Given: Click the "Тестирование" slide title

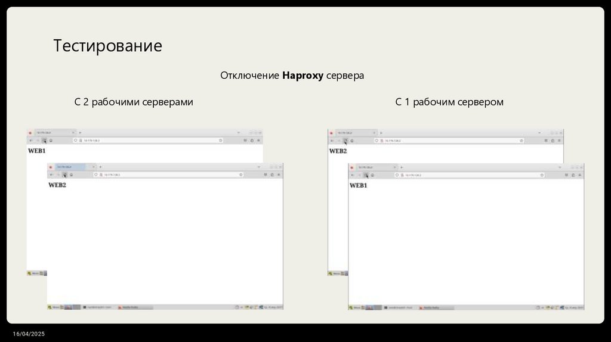Looking at the screenshot, I should pyautogui.click(x=107, y=45).
